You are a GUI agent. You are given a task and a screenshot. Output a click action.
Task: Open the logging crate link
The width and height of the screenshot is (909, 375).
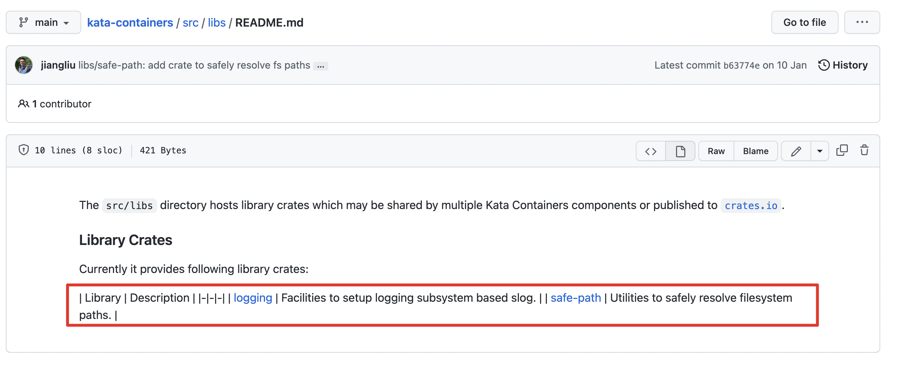[x=253, y=298]
